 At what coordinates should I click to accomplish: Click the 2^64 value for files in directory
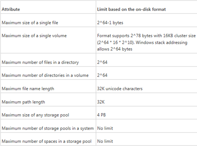(102, 62)
